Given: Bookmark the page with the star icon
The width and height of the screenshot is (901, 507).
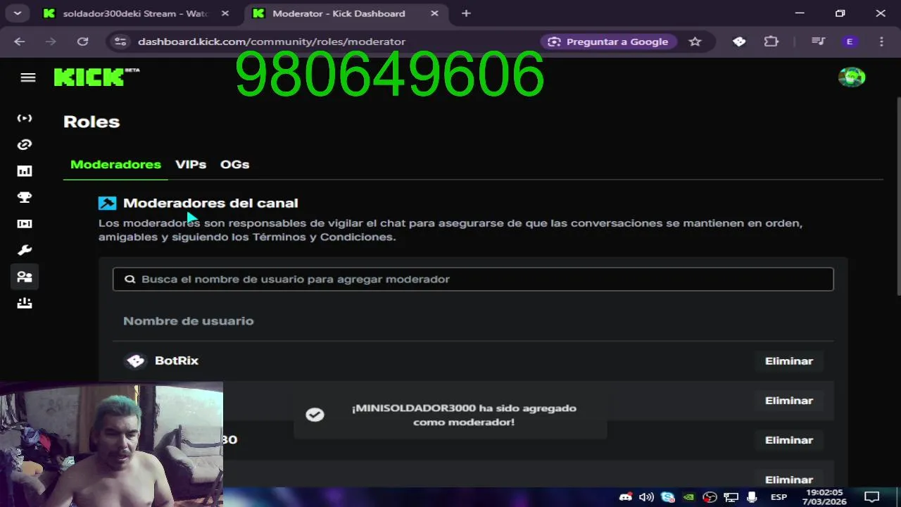Looking at the screenshot, I should tap(695, 42).
